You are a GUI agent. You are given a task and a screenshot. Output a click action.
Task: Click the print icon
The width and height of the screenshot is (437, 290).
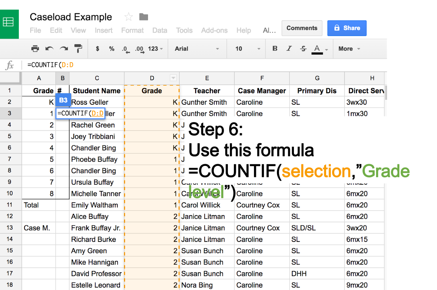(x=35, y=49)
